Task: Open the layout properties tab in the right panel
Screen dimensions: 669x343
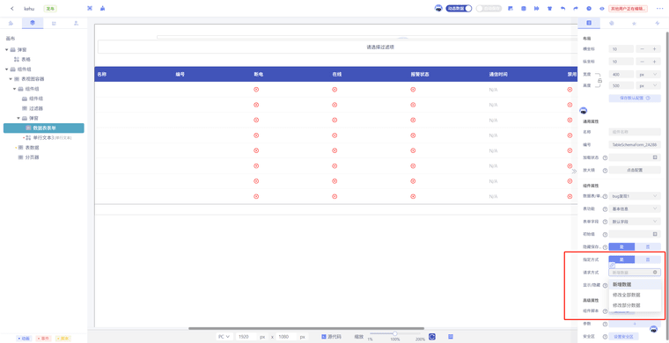Action: tap(589, 23)
